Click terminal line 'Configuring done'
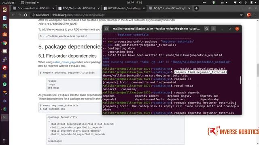Image resolution: width=259 pixels, height=145 pixels. [x=121, y=48]
